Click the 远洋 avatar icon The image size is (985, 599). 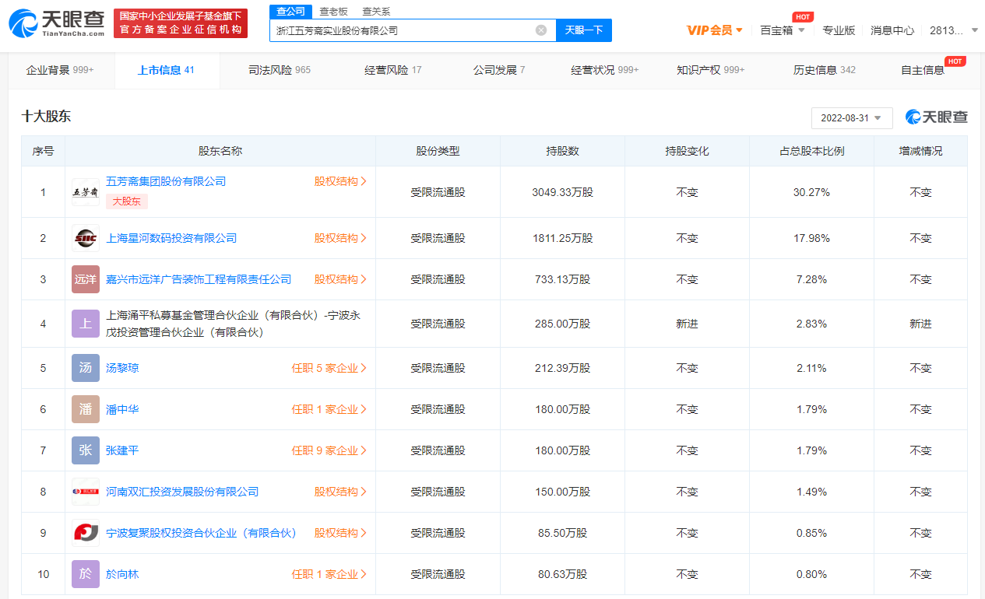(x=86, y=279)
